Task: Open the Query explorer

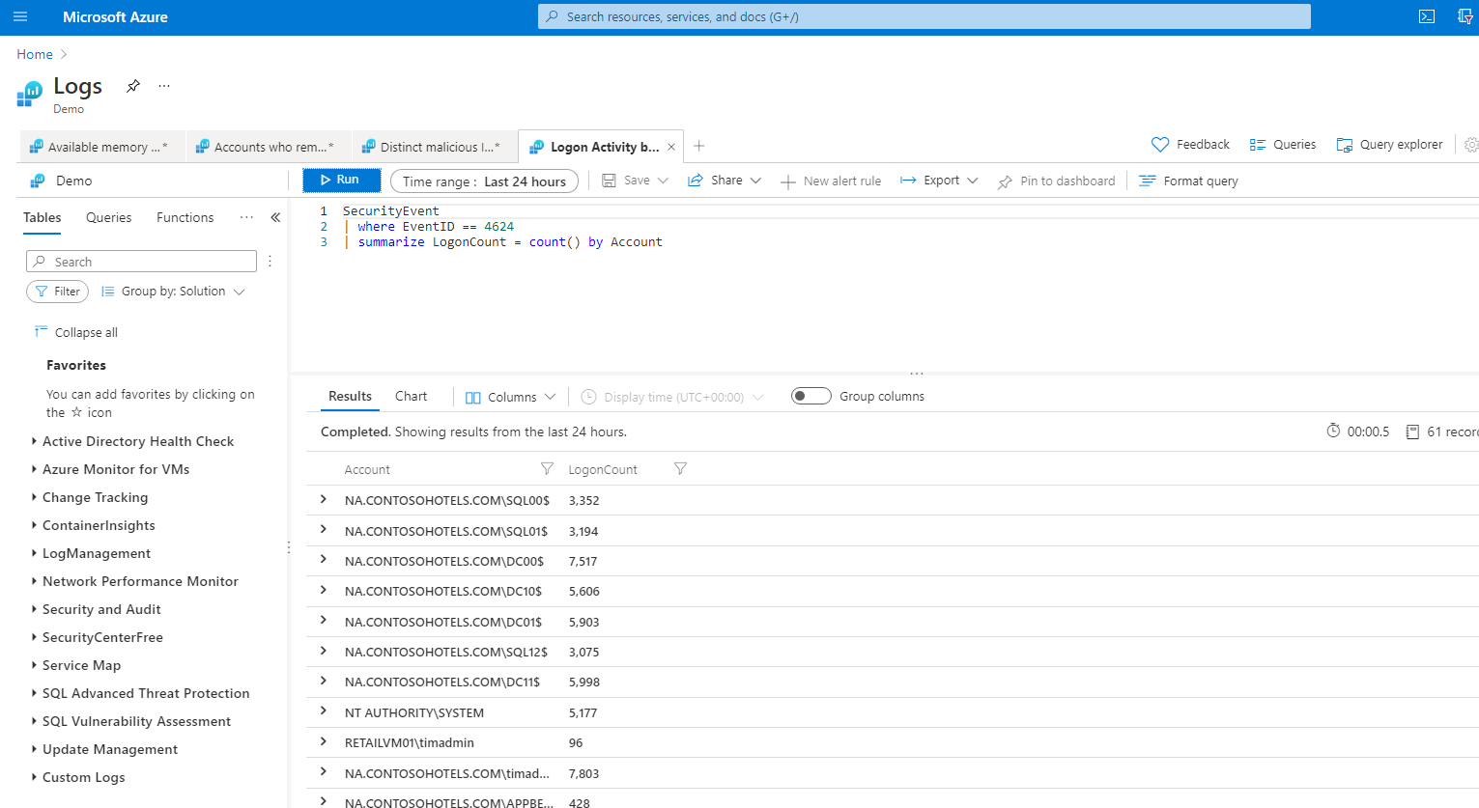Action: pos(1388,143)
